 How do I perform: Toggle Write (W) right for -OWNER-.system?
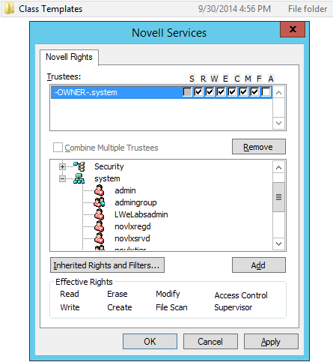coord(210,92)
